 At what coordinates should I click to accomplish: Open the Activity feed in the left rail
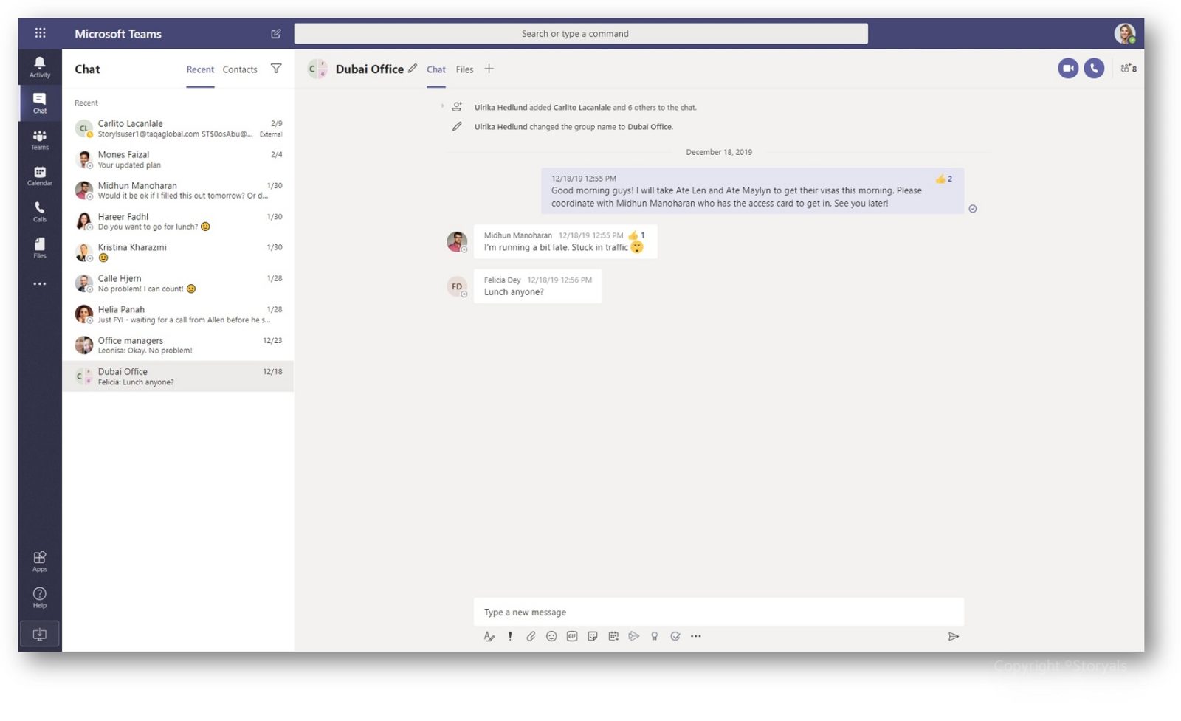click(x=39, y=66)
